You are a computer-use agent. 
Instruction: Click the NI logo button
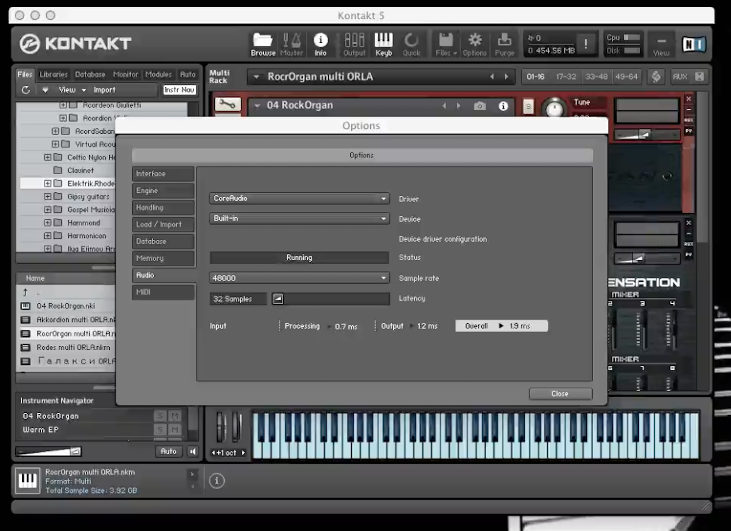click(x=694, y=45)
